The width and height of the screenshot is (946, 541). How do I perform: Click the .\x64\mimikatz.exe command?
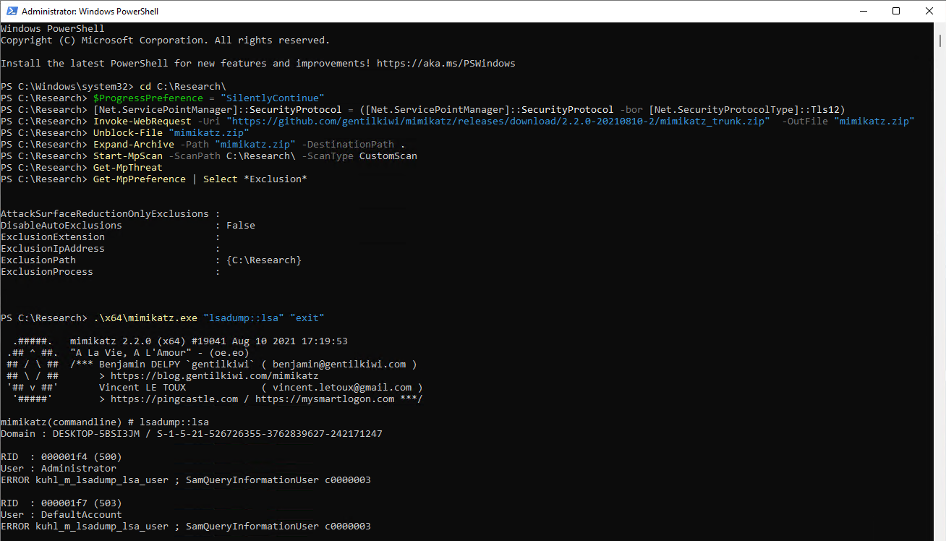(x=145, y=318)
